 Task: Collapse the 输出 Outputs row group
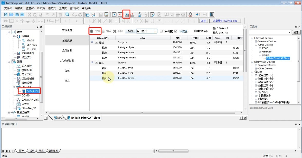92,42
